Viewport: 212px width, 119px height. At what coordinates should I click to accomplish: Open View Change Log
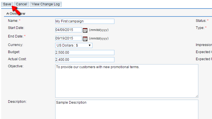[46, 4]
